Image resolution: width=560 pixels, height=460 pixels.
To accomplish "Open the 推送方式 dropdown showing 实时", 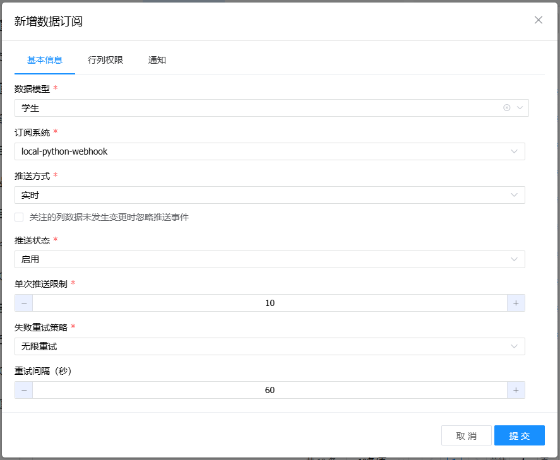I will 515,195.
